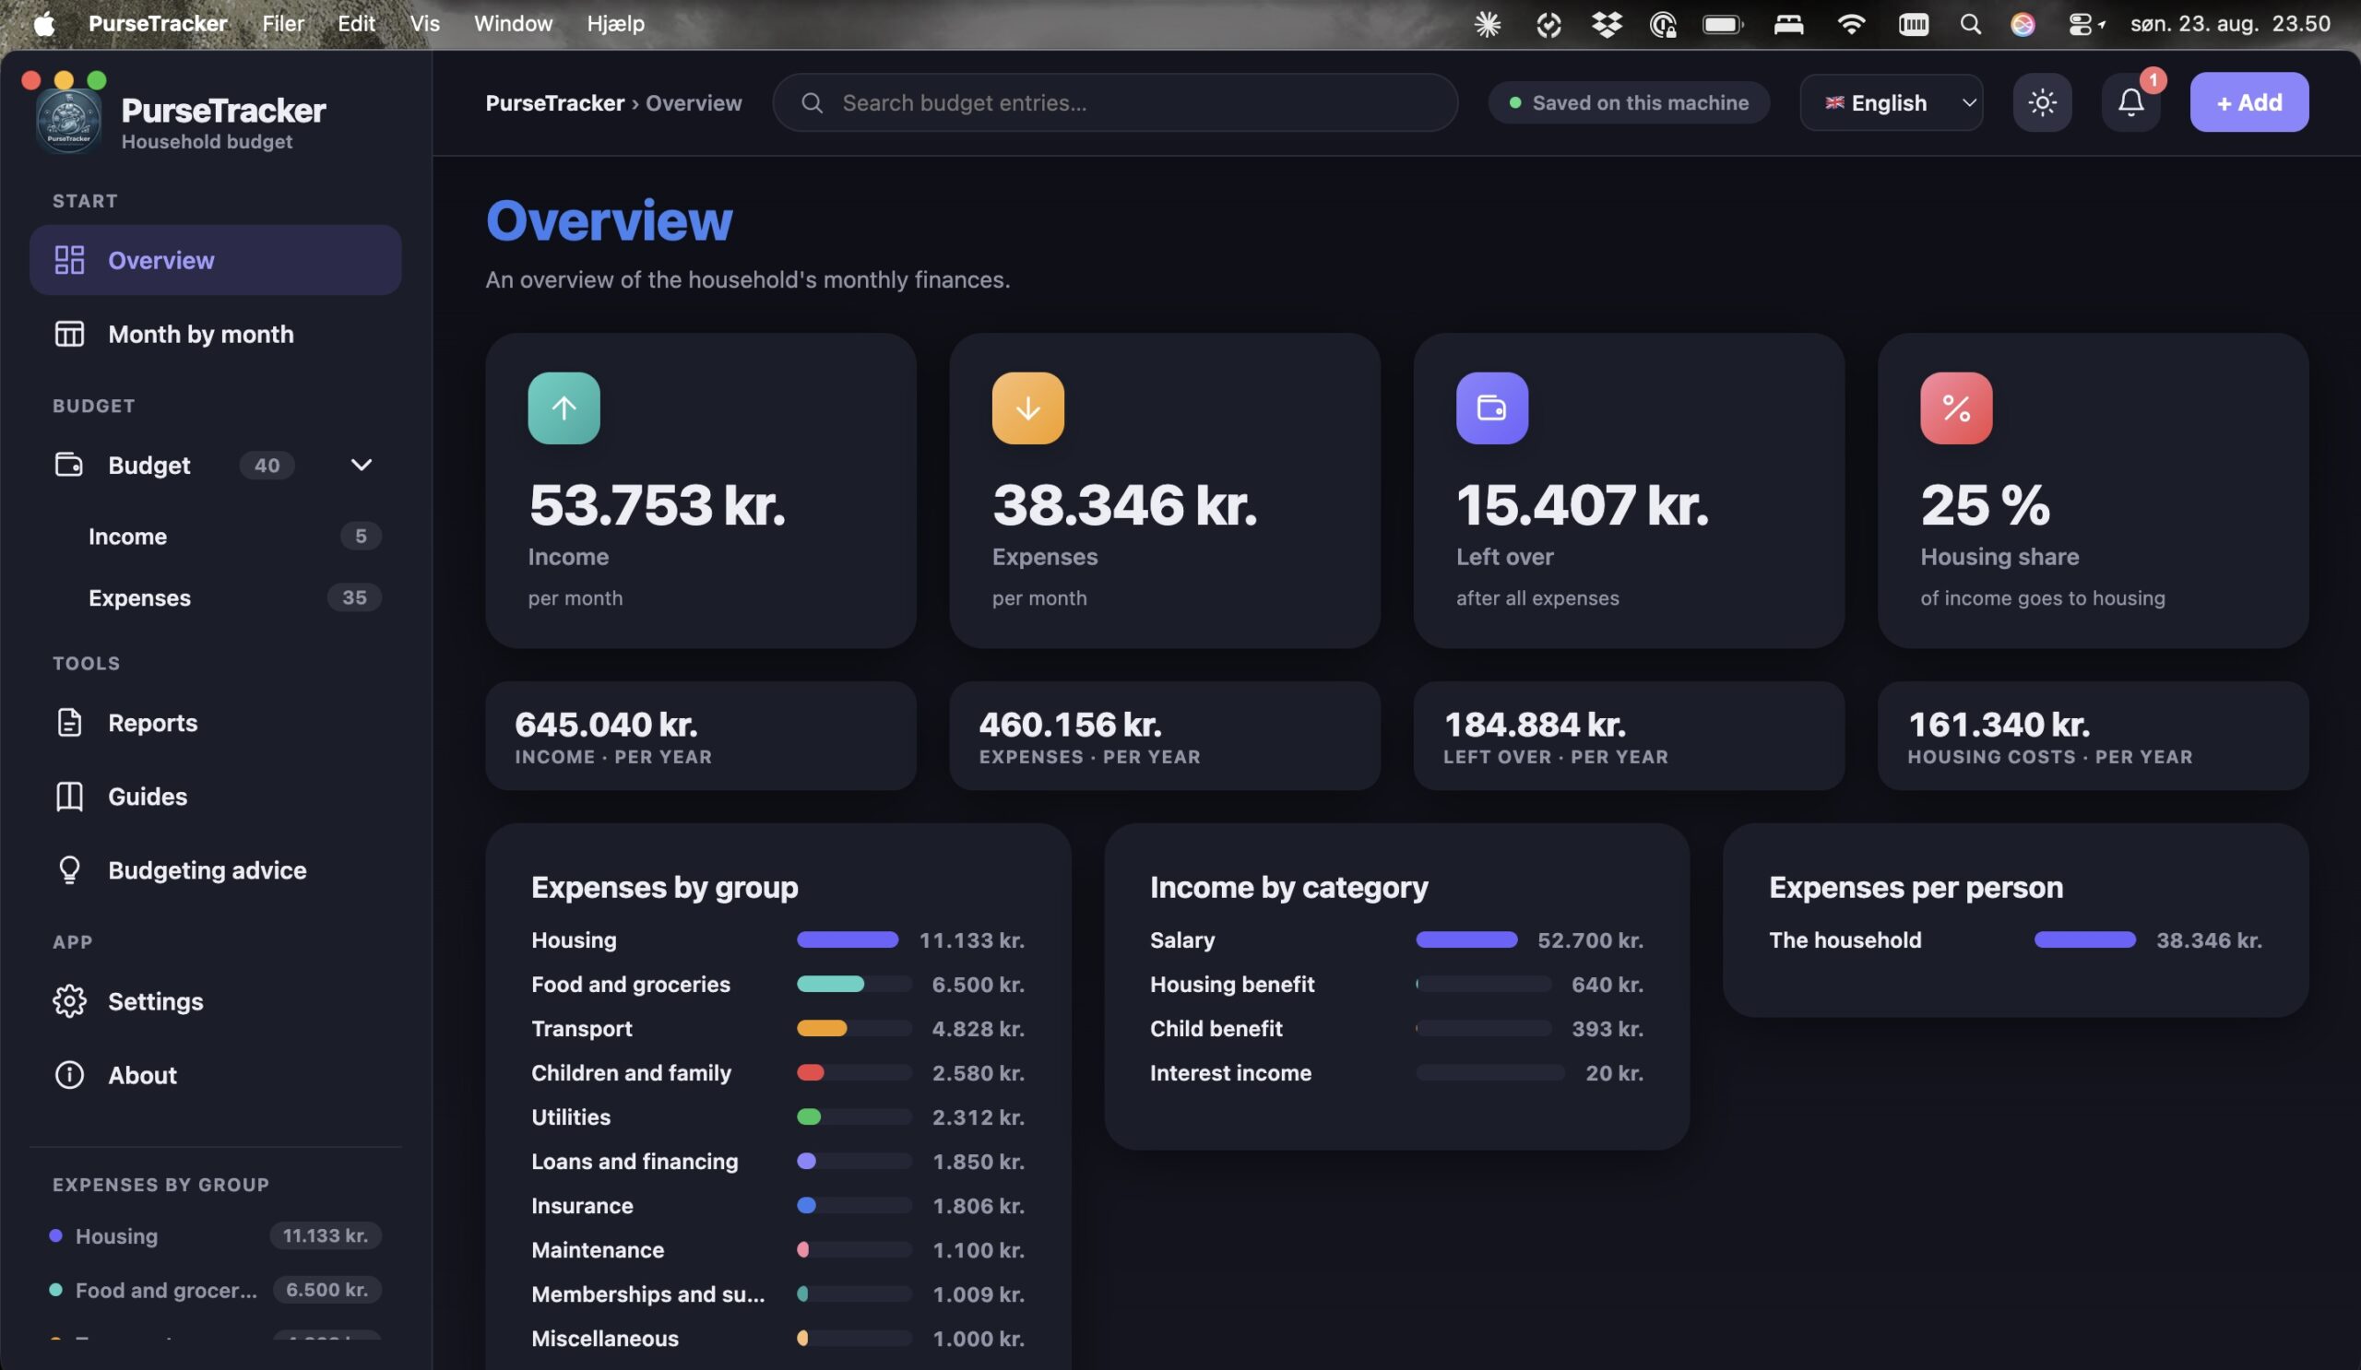Click the Loans and financing row

pyautogui.click(x=777, y=1161)
